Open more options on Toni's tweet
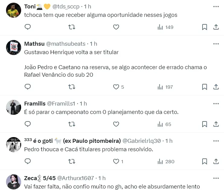The image size is (224, 190). point(216,6)
